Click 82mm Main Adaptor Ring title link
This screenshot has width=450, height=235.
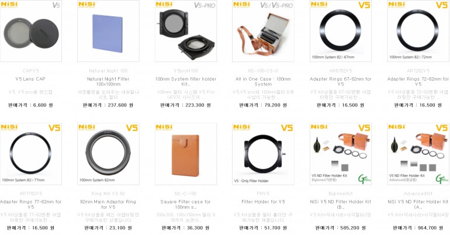(x=108, y=204)
